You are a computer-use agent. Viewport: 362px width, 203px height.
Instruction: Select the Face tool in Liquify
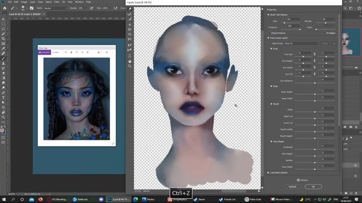click(130, 56)
